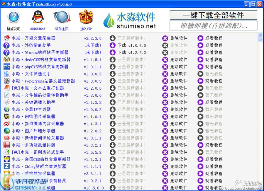Play tutorial icon for 万能文章采集器
264x191 pixels.
pyautogui.click(x=200, y=38)
